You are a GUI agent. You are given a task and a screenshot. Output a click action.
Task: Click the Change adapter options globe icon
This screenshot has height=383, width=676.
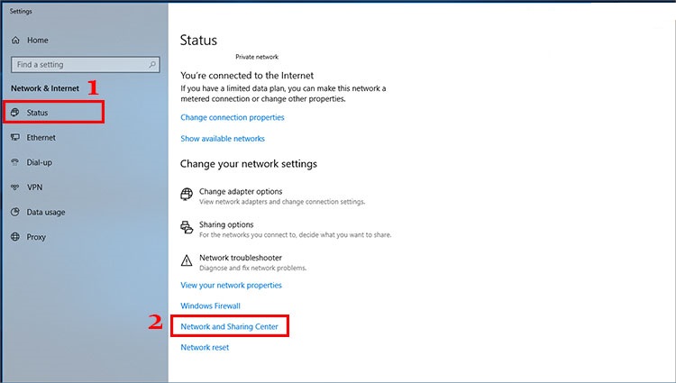coord(187,195)
